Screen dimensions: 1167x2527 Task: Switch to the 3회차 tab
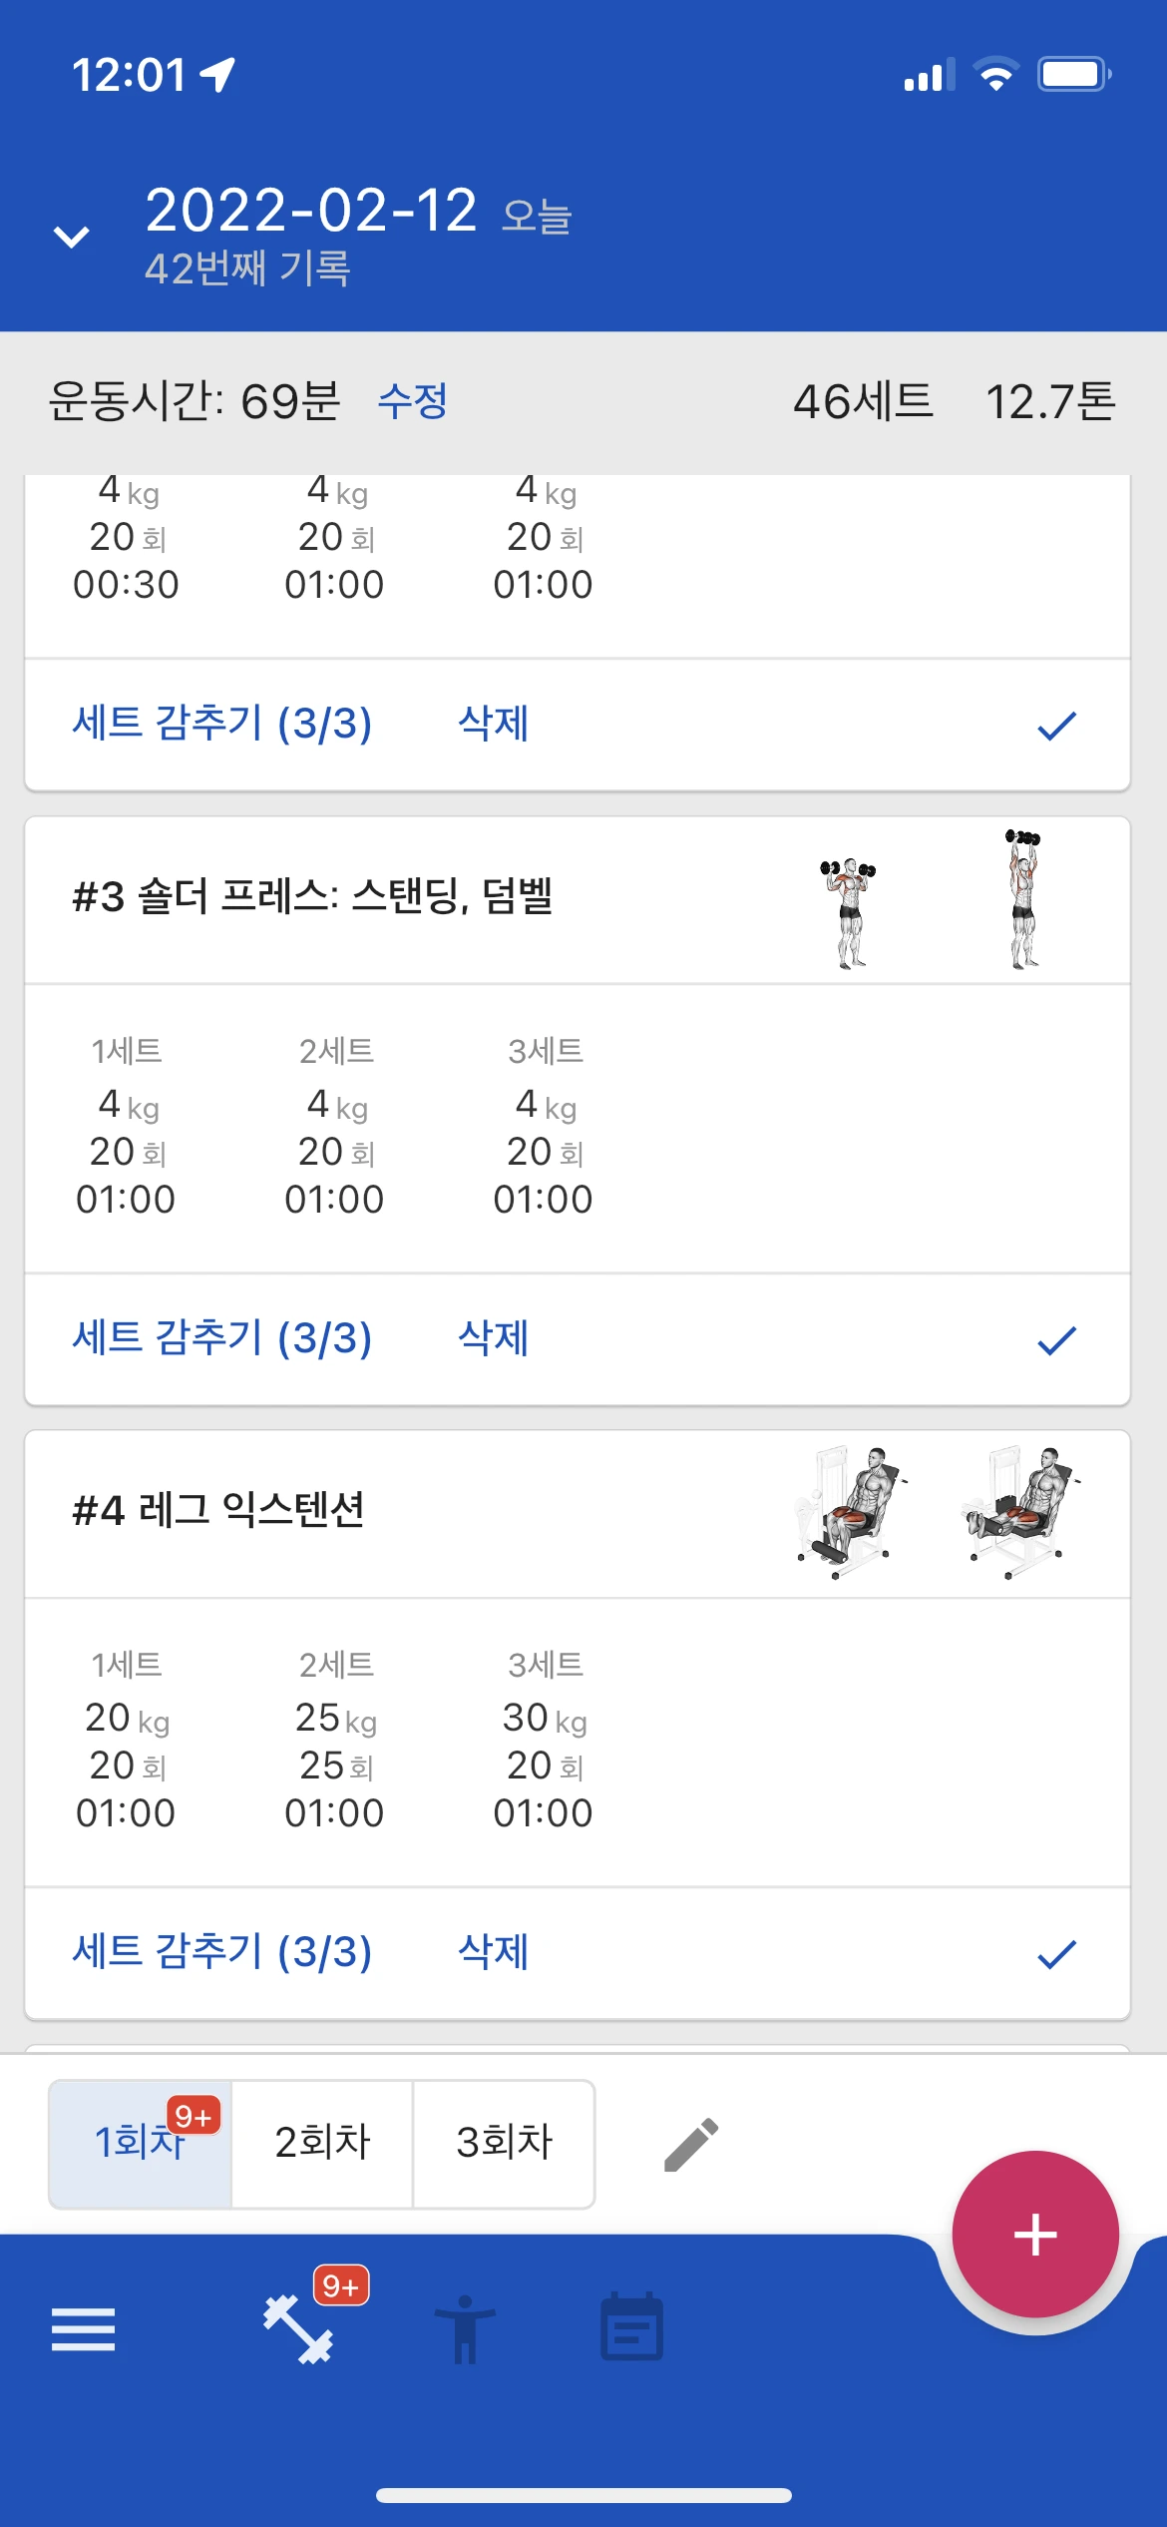504,2143
